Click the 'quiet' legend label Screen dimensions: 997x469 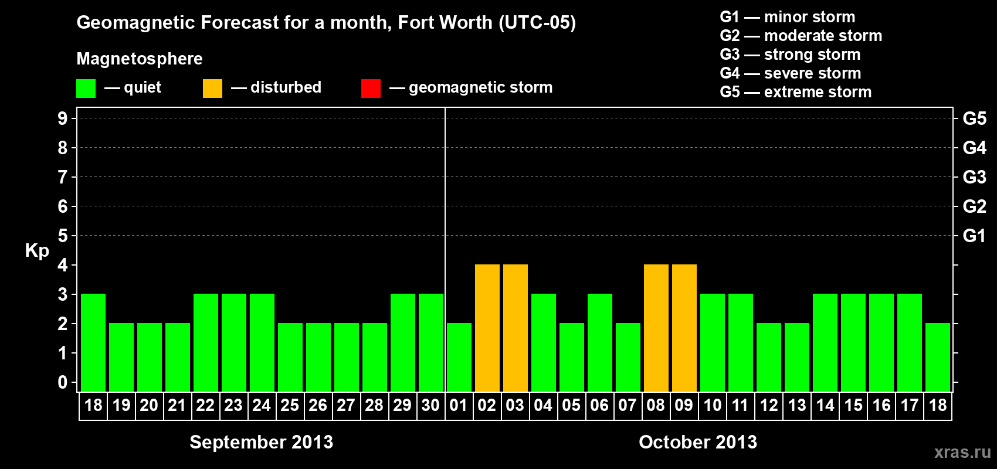(143, 87)
